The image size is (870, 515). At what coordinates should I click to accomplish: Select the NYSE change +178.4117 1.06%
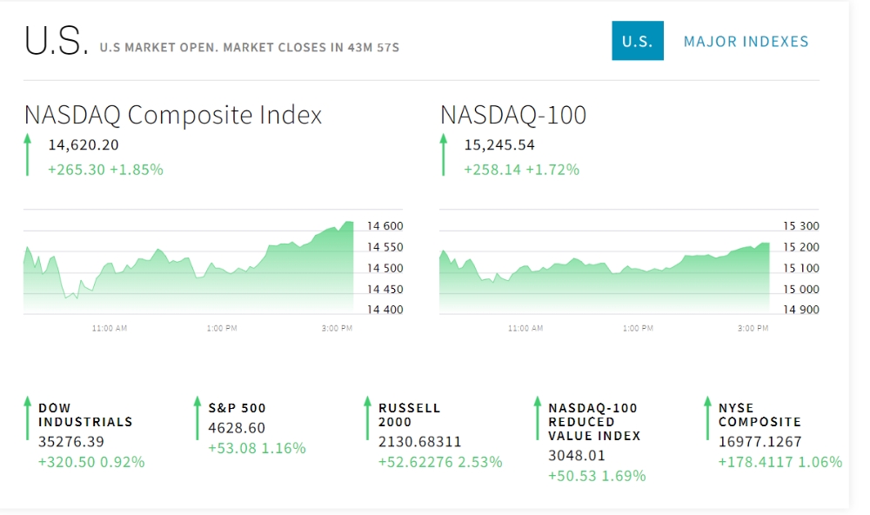tap(780, 462)
